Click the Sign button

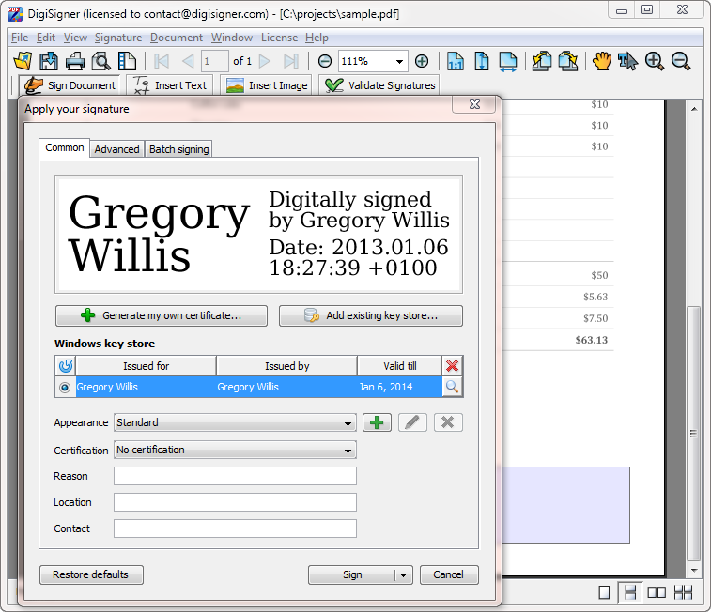(352, 575)
